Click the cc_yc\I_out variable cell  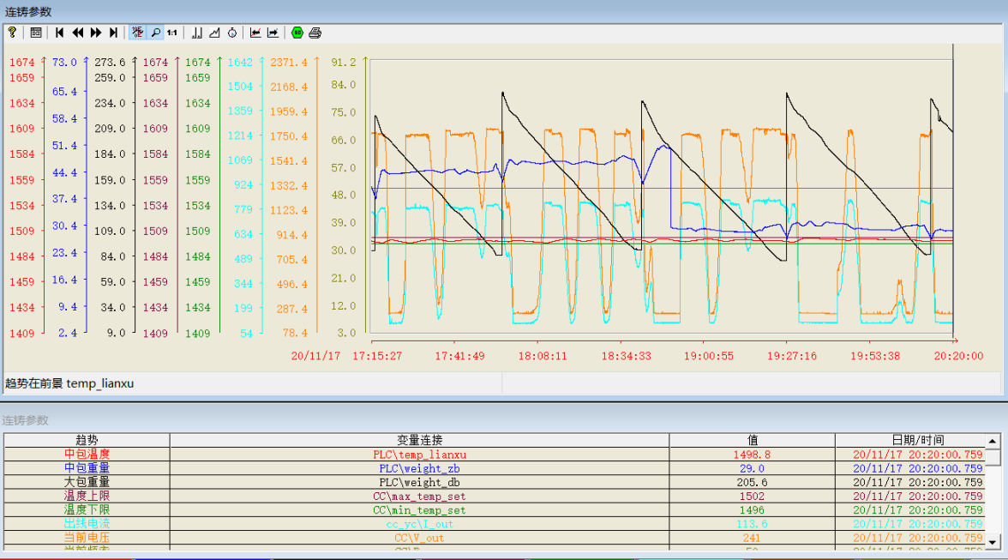tap(419, 523)
